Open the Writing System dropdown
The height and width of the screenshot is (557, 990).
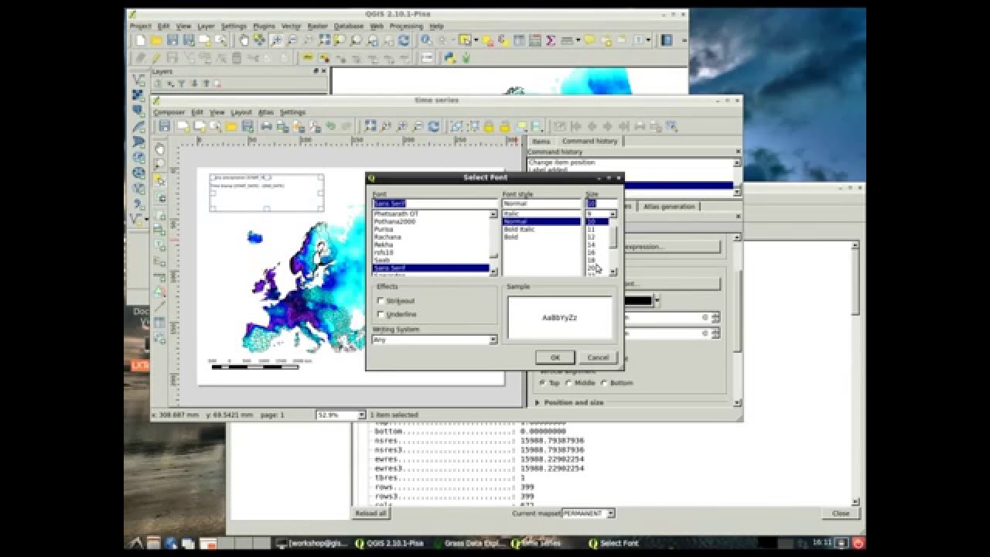click(435, 340)
